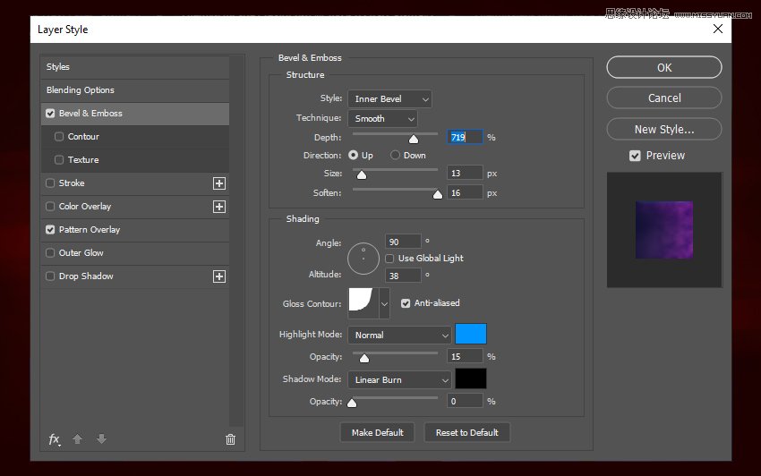Click the delete effect trash icon

click(230, 439)
